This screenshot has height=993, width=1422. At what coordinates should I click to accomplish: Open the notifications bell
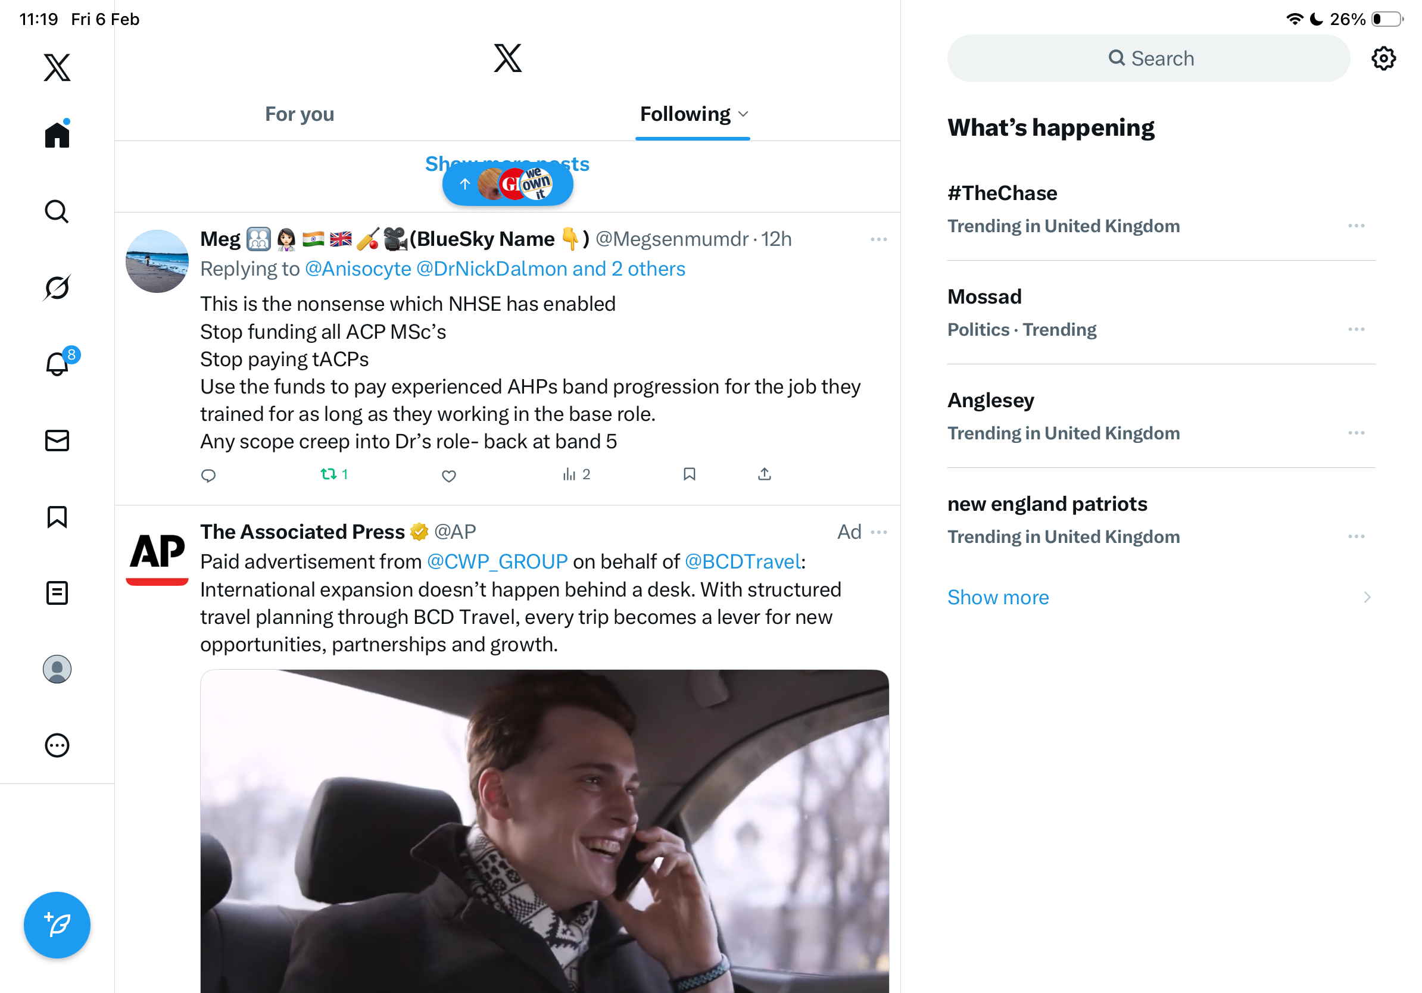click(57, 363)
